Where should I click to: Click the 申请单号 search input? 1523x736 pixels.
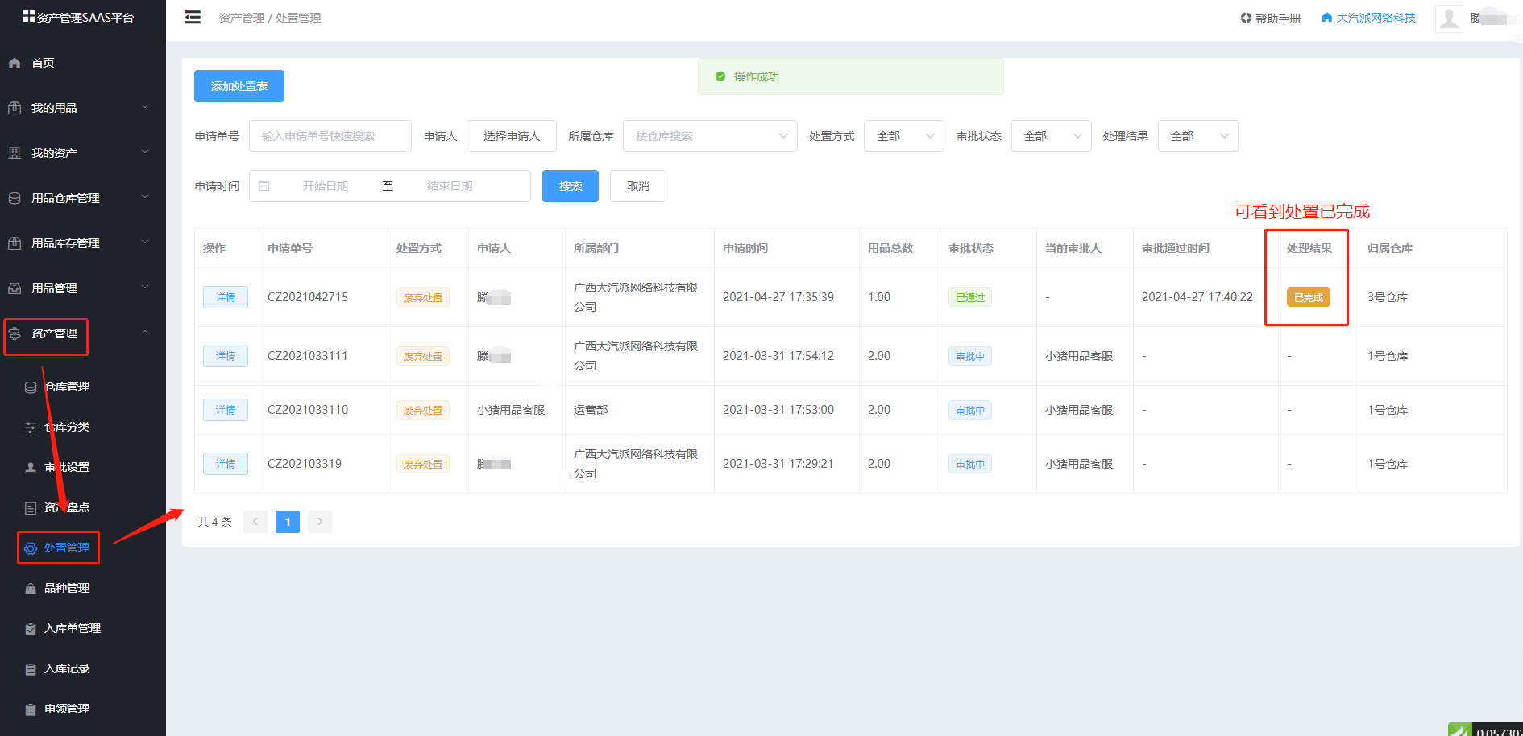click(x=330, y=136)
